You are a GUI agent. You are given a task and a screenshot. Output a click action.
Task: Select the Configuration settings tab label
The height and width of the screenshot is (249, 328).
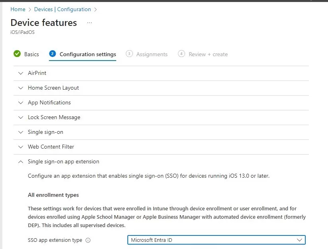88,54
